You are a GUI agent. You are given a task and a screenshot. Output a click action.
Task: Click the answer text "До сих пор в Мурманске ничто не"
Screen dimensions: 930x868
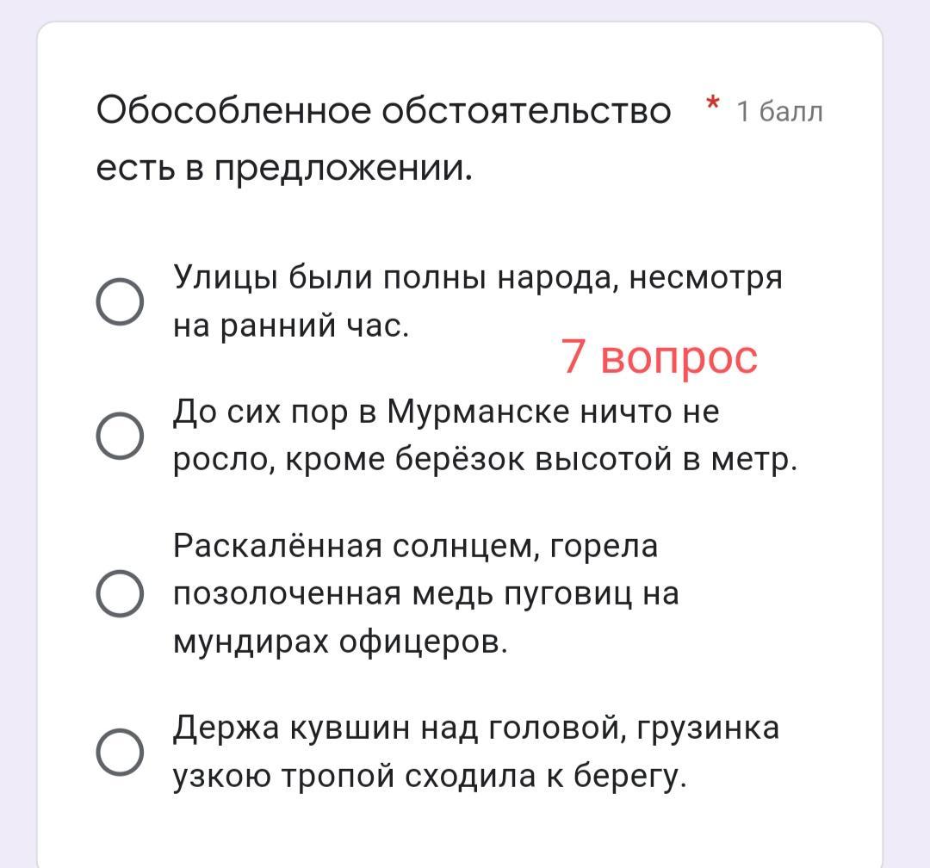tap(446, 411)
